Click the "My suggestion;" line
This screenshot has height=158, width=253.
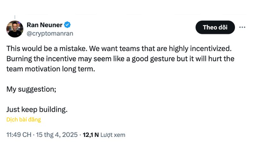click(31, 89)
